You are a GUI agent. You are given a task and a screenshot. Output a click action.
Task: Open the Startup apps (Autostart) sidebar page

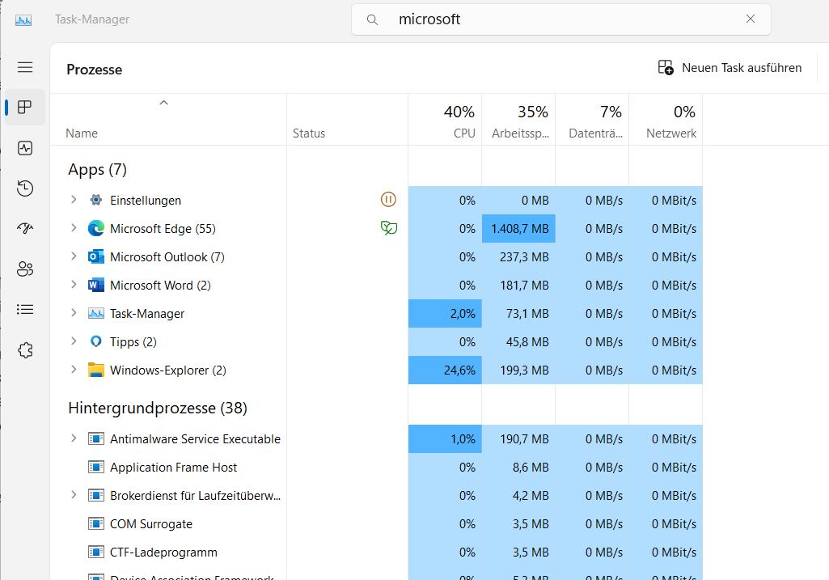click(x=25, y=229)
